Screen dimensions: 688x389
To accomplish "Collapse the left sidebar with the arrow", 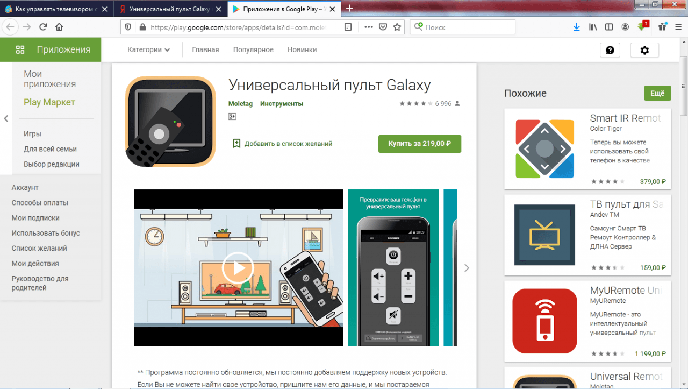I will [x=6, y=118].
